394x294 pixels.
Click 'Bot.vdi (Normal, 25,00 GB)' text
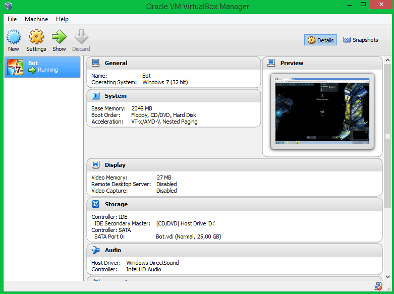click(x=189, y=237)
